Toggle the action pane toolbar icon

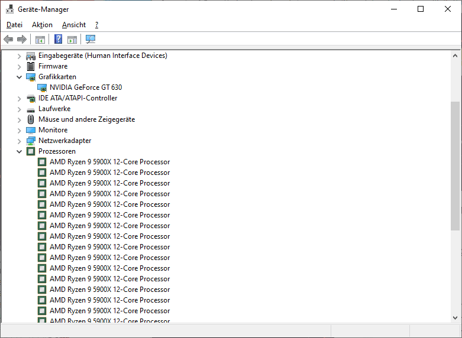(72, 39)
